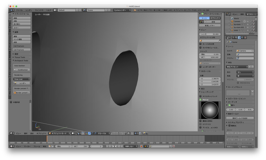
Task: Toggle visibility eye for Camera in outliner
Action: (x=248, y=22)
